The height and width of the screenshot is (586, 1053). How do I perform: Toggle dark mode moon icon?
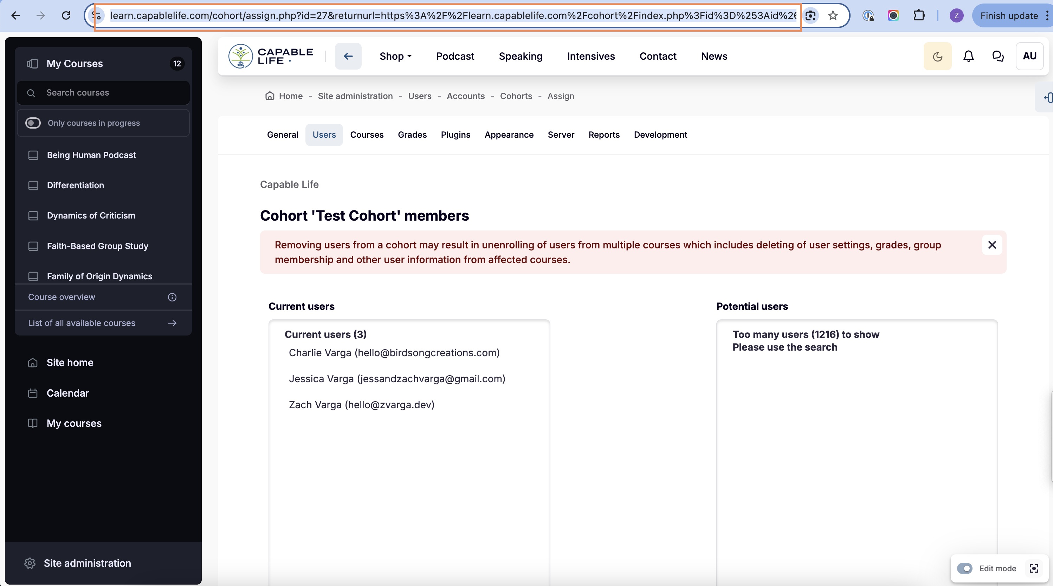[x=937, y=57]
